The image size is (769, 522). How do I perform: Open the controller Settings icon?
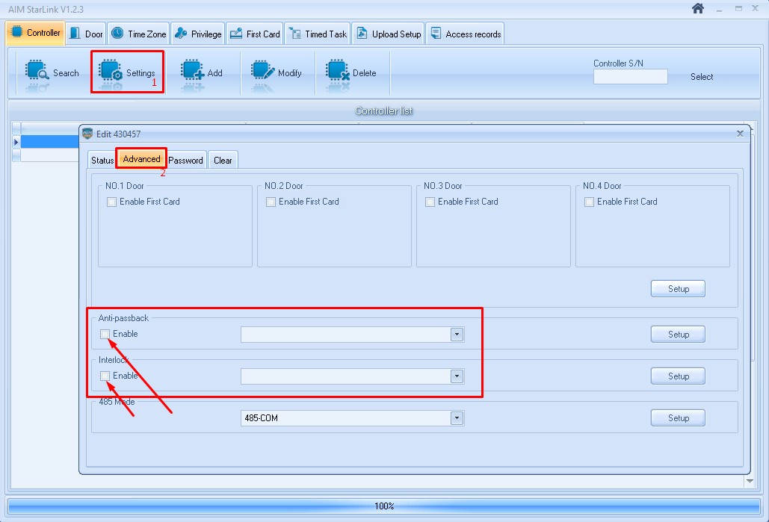pyautogui.click(x=111, y=71)
